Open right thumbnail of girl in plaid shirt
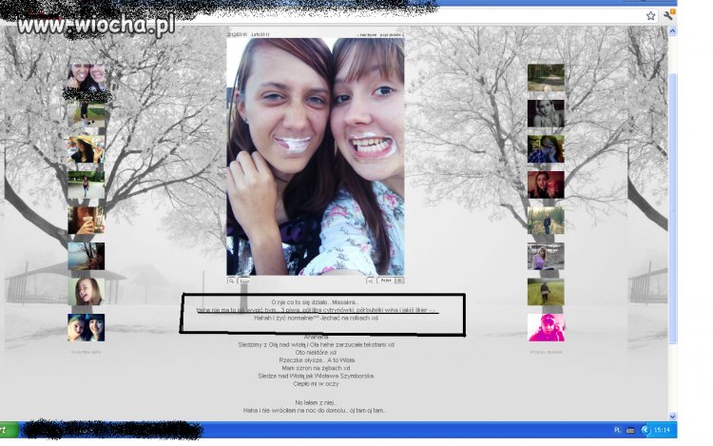The width and height of the screenshot is (713, 446). click(x=546, y=149)
